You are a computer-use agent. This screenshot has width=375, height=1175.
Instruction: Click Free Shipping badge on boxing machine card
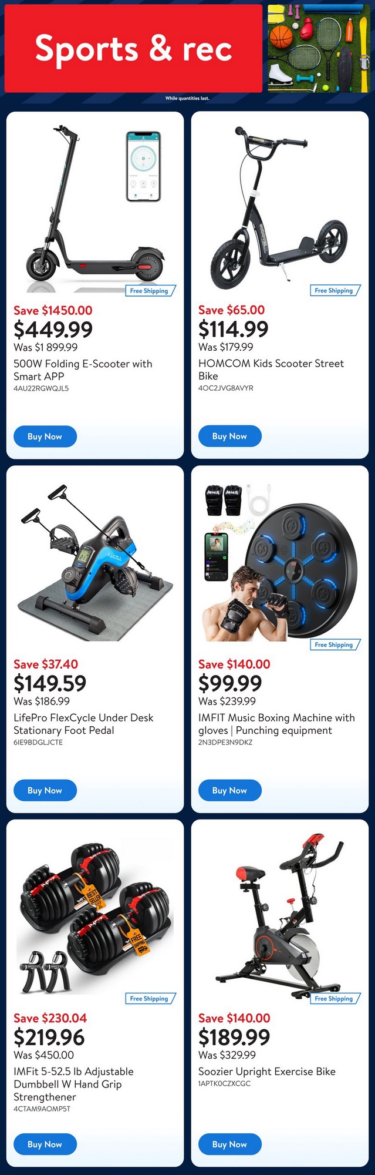(335, 644)
